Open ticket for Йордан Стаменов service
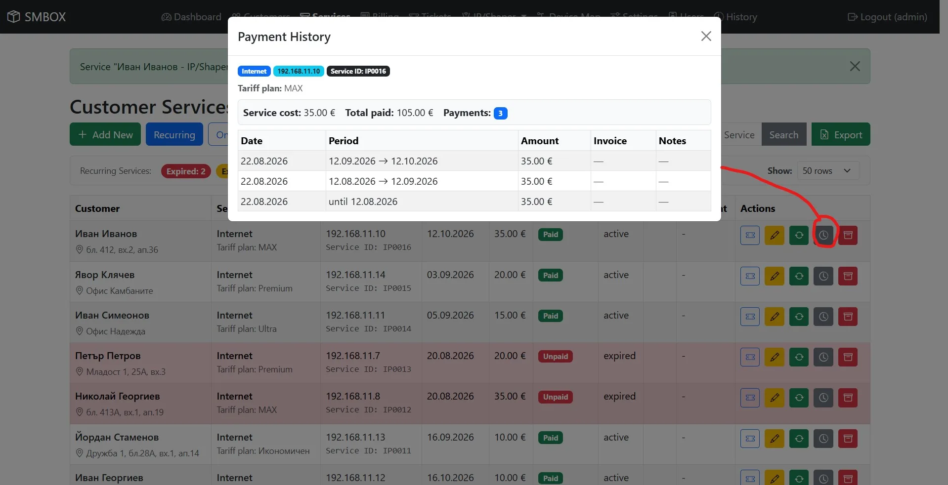This screenshot has width=948, height=485. [x=750, y=439]
